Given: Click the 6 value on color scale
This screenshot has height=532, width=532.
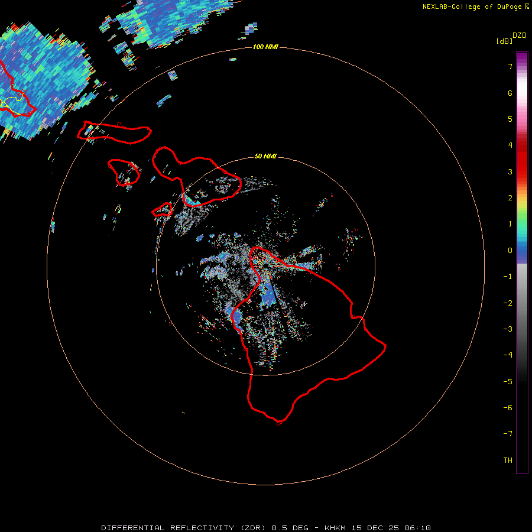Looking at the screenshot, I should (510, 93).
